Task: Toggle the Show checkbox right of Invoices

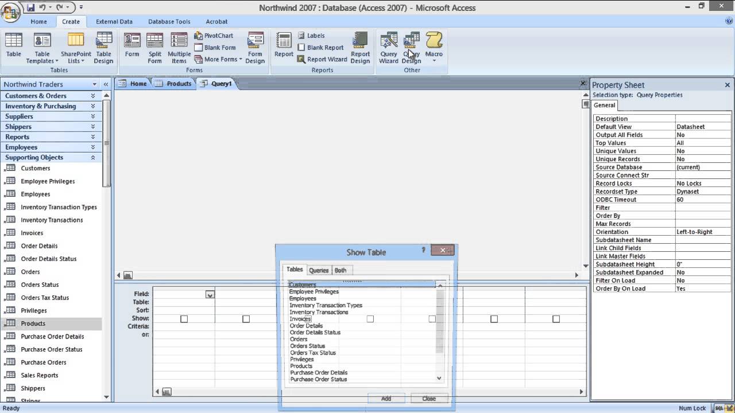Action: click(x=370, y=319)
